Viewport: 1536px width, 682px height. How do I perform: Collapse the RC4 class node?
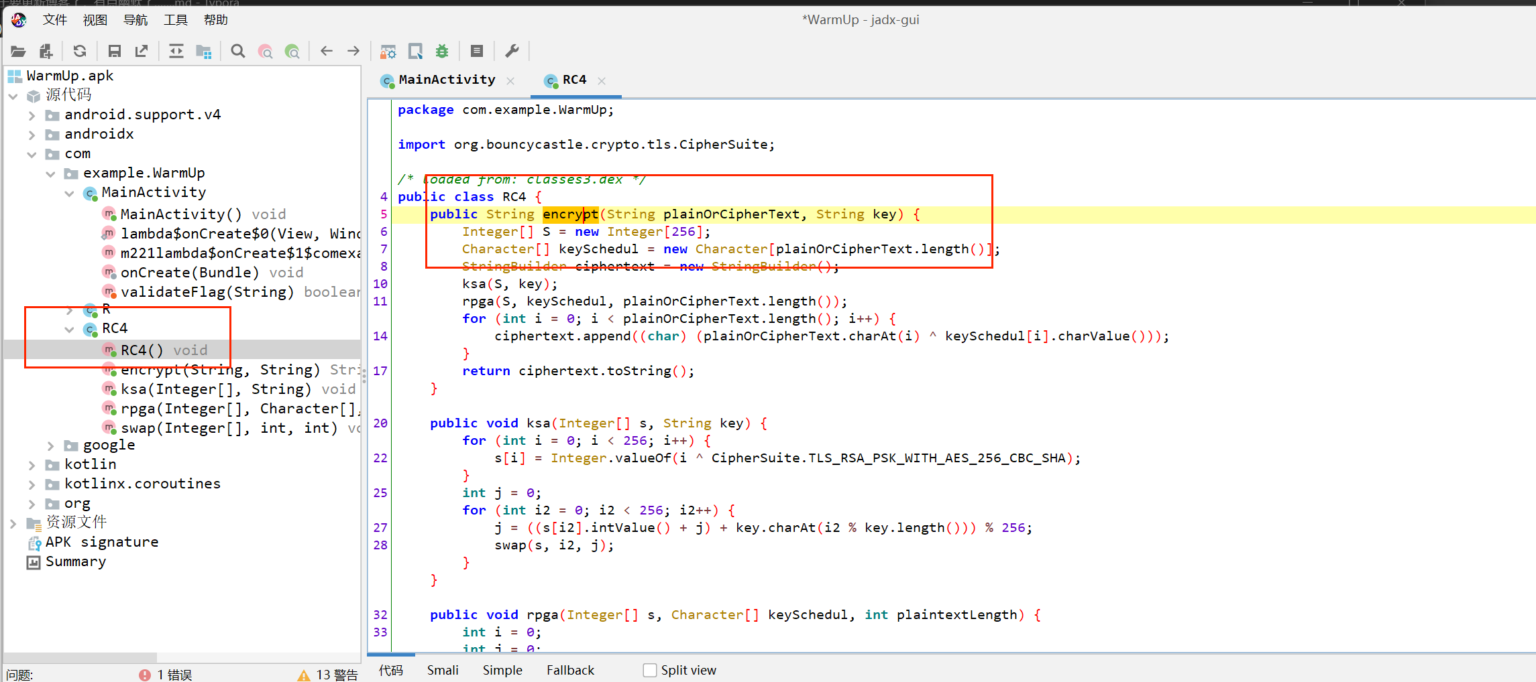69,329
